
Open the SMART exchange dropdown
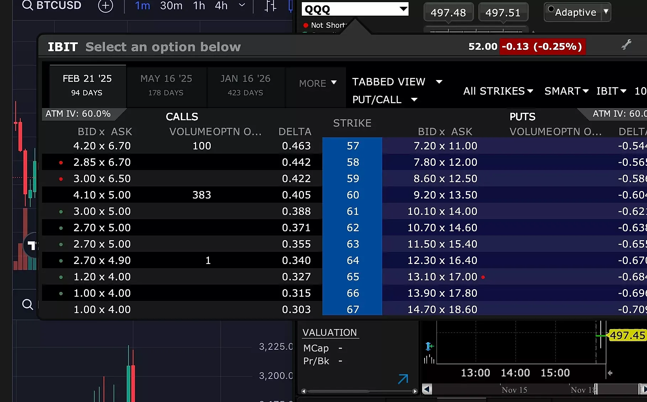(566, 91)
